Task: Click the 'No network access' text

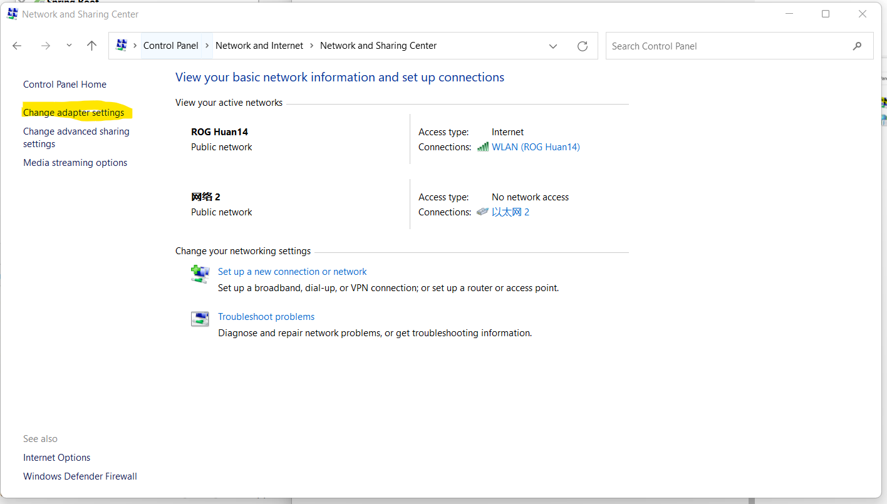Action: point(530,197)
